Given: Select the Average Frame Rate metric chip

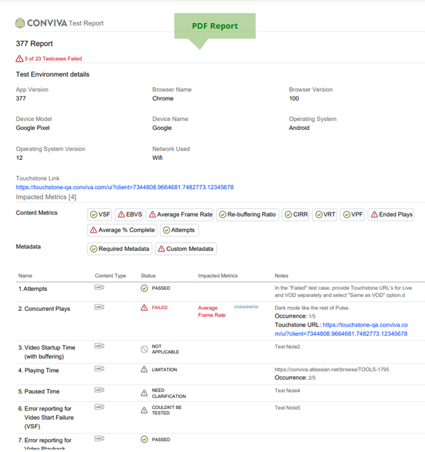Looking at the screenshot, I should [x=180, y=214].
